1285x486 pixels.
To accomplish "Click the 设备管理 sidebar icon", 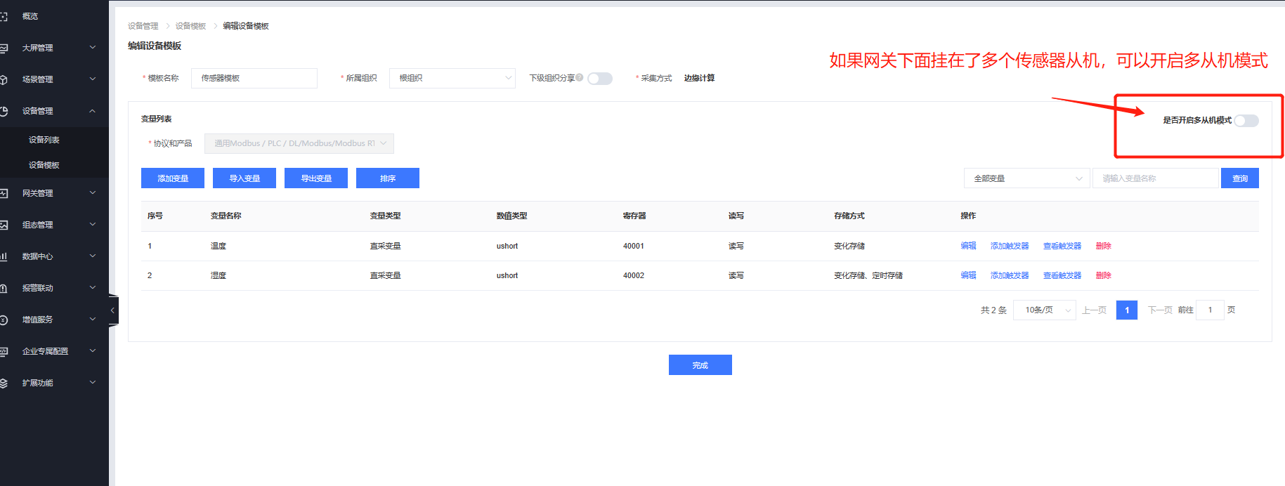I will tap(4, 111).
